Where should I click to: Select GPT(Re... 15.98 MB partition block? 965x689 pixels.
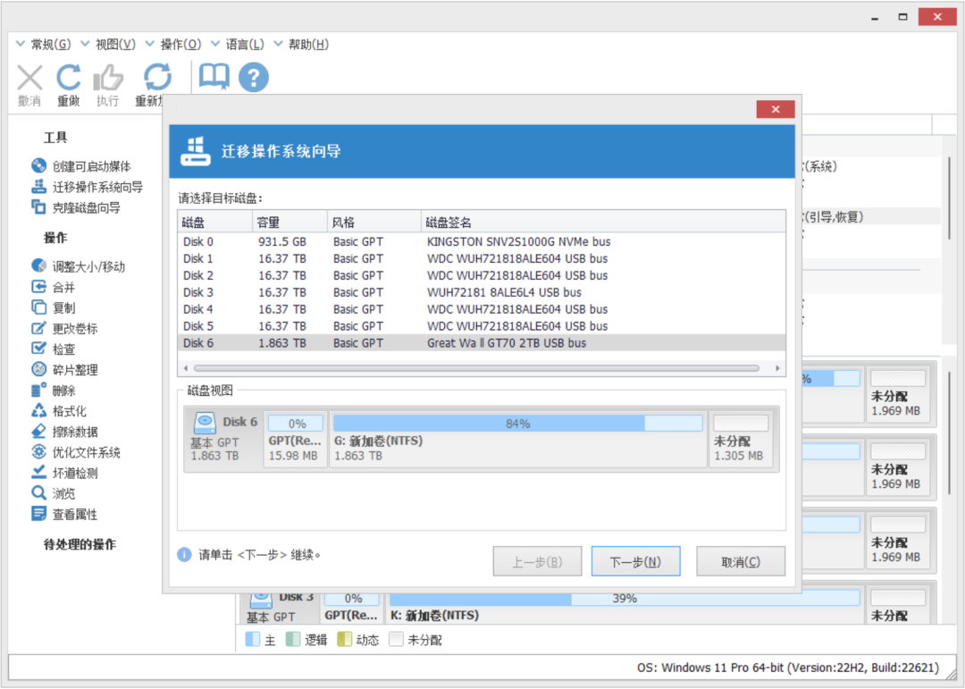(296, 439)
